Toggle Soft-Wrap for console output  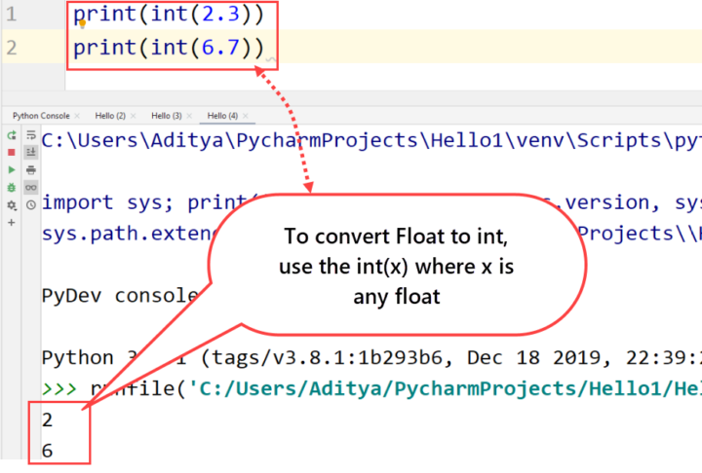point(31,135)
